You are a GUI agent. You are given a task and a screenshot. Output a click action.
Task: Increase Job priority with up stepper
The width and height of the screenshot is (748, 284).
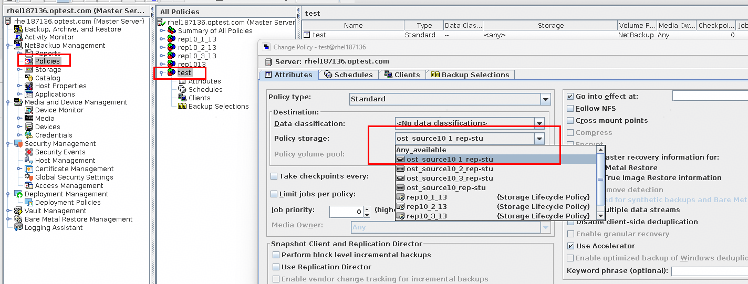point(367,209)
